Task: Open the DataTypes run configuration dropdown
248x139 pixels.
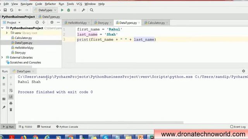Action: coord(45,10)
